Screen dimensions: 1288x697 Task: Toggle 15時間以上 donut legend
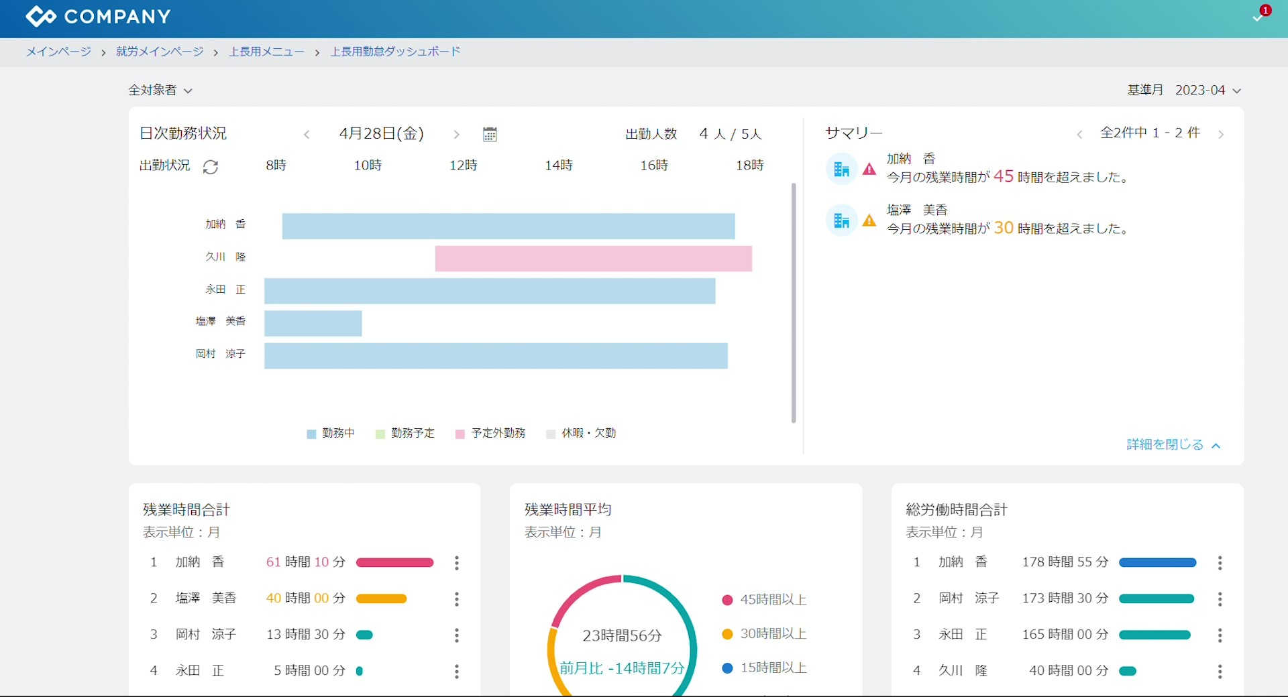pos(764,668)
